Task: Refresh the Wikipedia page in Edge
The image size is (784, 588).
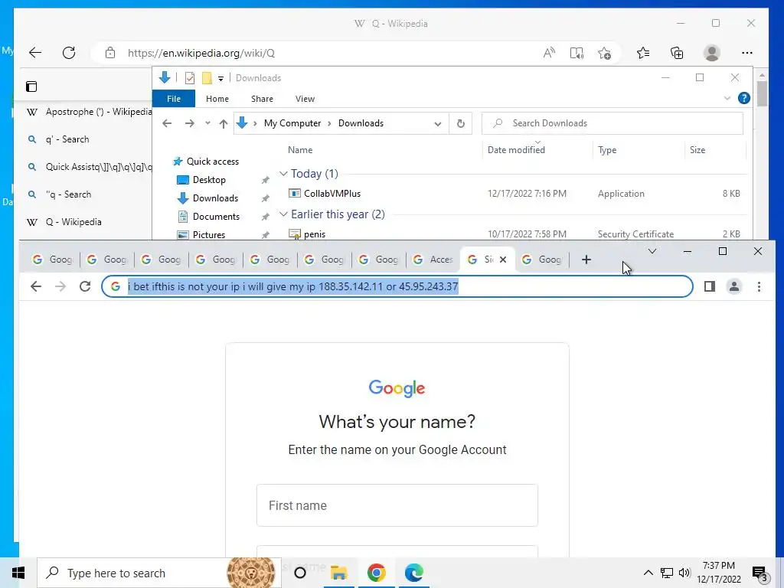Action: tap(69, 53)
